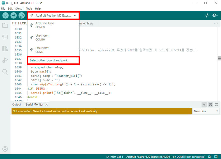Click the String sMac line

point(45,80)
